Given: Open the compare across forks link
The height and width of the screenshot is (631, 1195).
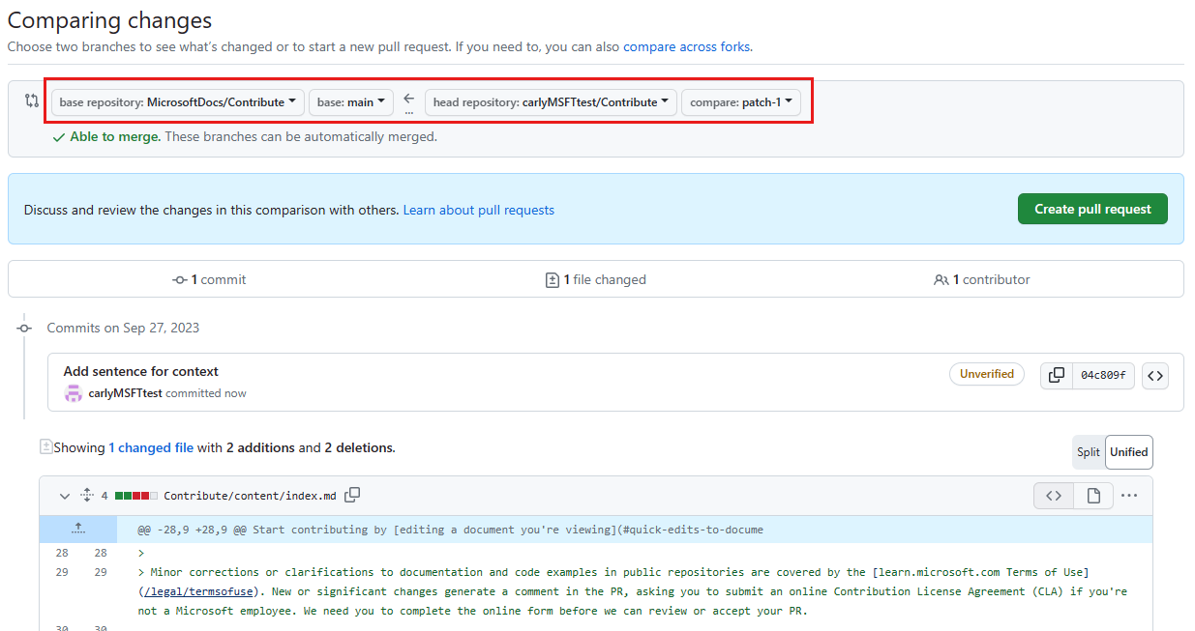Looking at the screenshot, I should pyautogui.click(x=686, y=46).
